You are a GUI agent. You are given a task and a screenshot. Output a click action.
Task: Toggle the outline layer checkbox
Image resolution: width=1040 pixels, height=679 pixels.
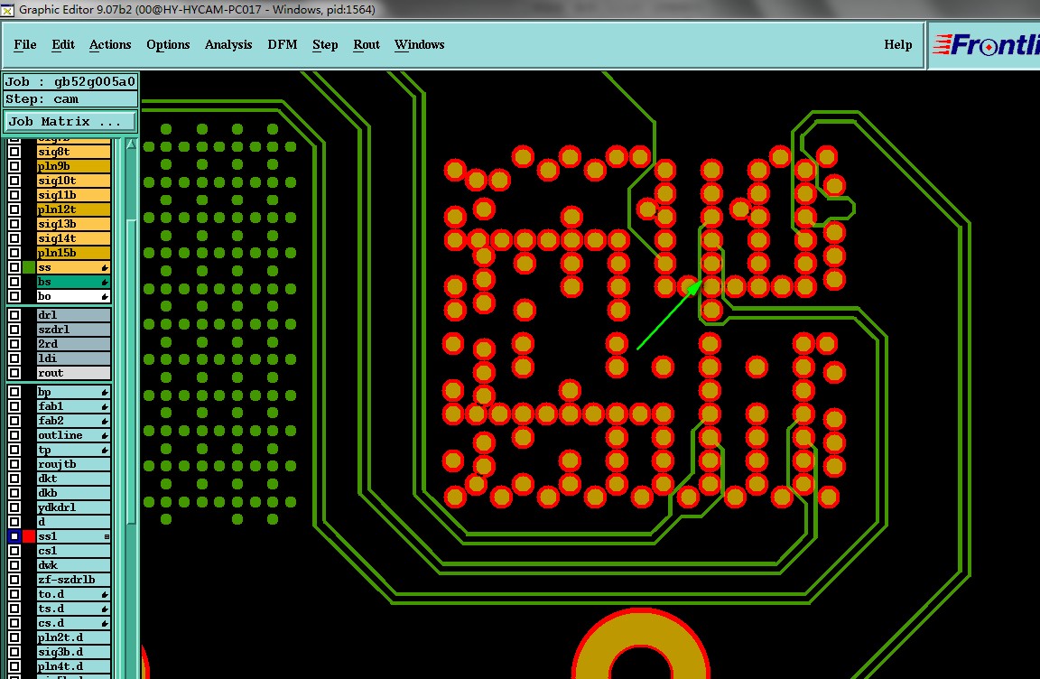14,435
